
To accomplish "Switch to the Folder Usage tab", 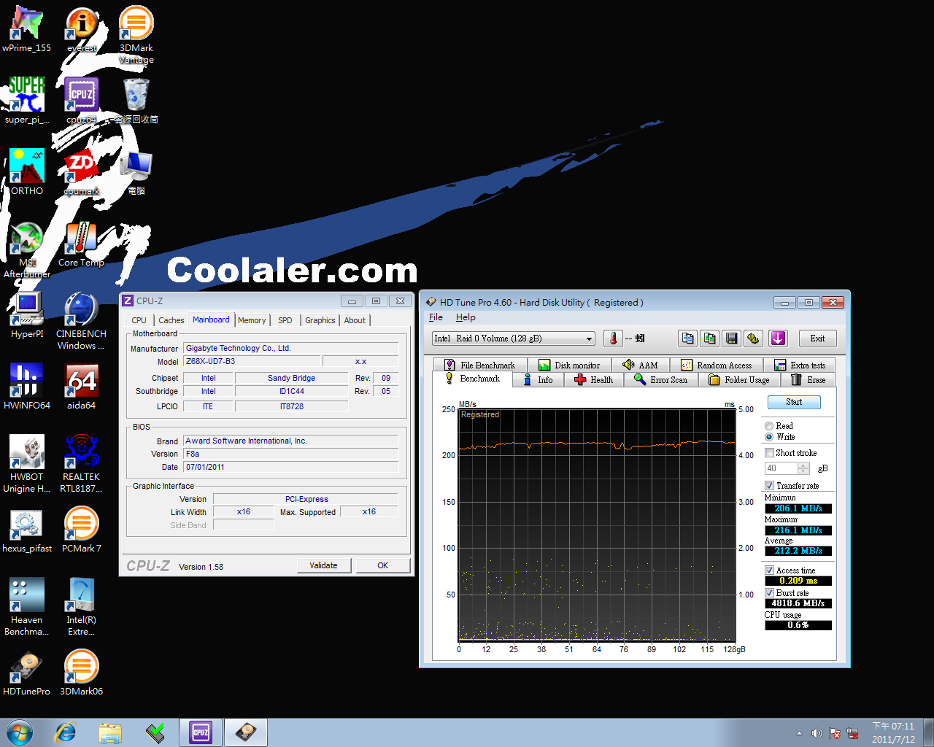I will coord(739,380).
